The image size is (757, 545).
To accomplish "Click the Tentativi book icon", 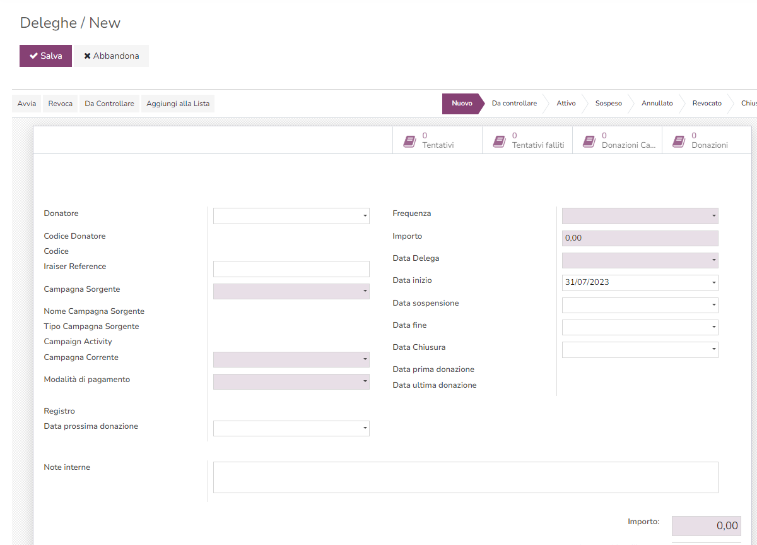I will (410, 141).
